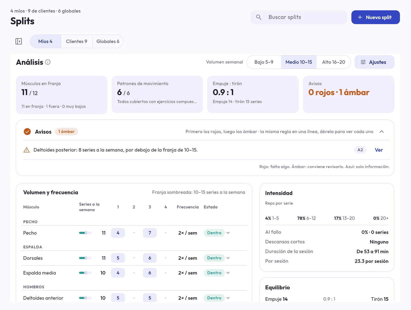Click the Pecho volume bar indicator

point(85,233)
